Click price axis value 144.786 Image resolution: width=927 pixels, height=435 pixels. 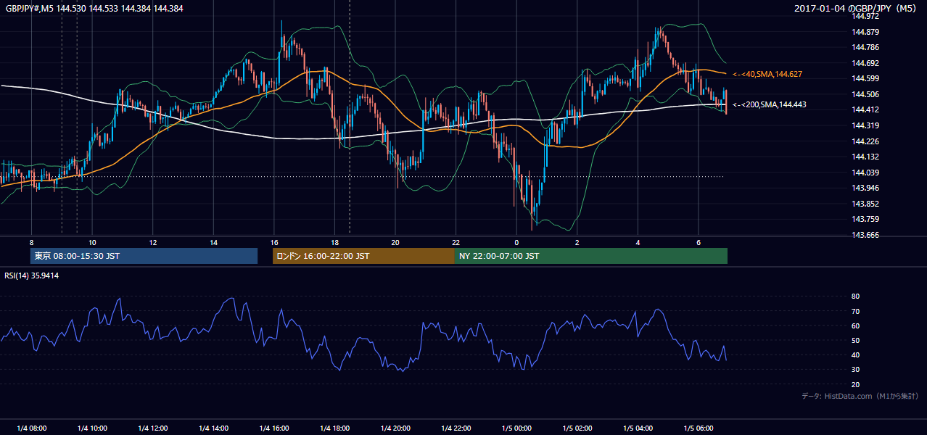[x=865, y=47]
